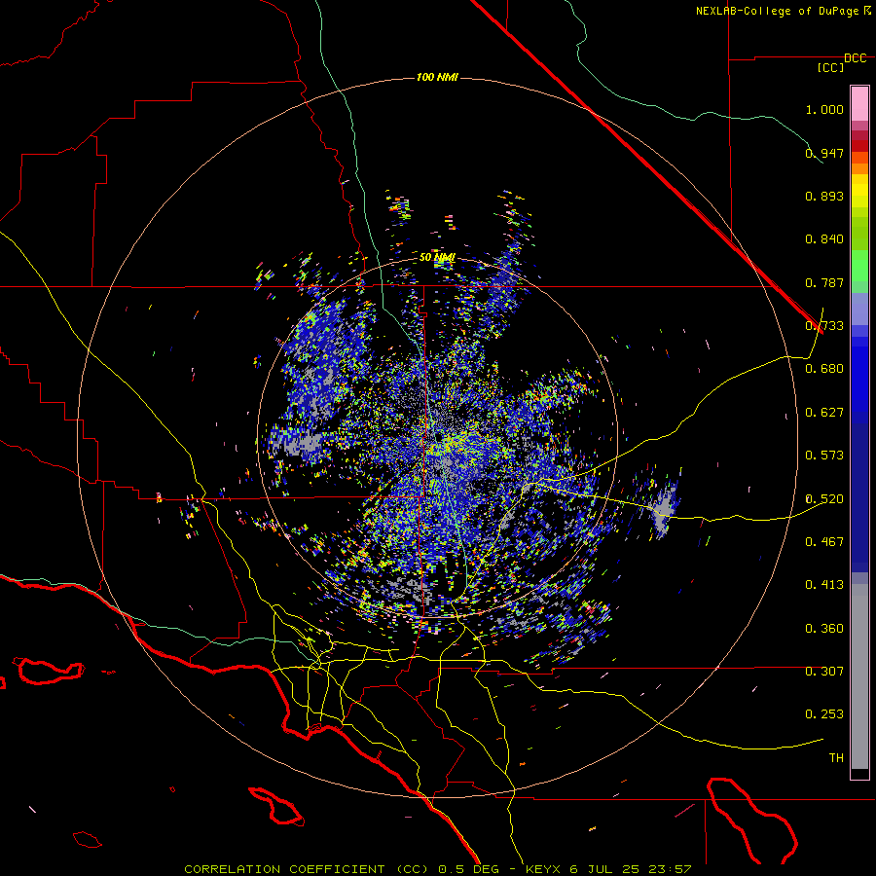Click the 0.573 legend value

[x=824, y=456]
